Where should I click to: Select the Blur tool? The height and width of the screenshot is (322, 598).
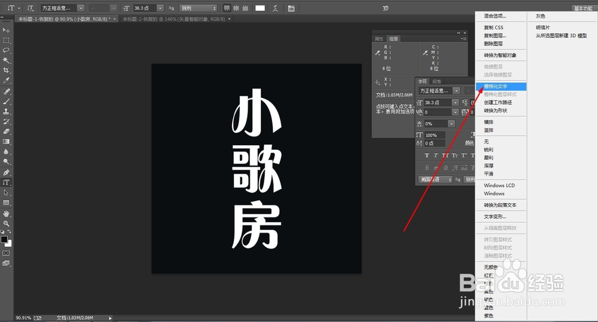[x=6, y=152]
